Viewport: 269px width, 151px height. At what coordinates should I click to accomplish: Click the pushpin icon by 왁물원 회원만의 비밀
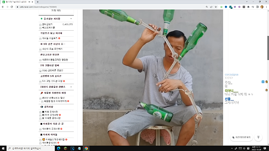point(41,93)
